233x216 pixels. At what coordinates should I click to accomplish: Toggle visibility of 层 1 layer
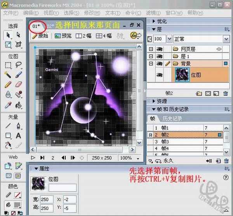(160, 57)
